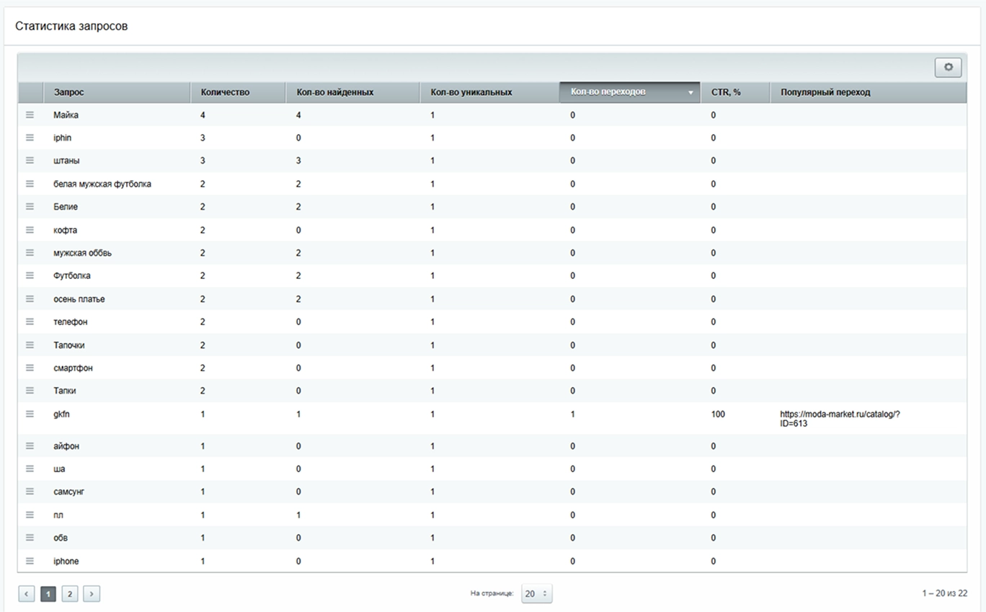Sort by CTR, % column header
This screenshot has height=612, width=986.
coord(726,92)
